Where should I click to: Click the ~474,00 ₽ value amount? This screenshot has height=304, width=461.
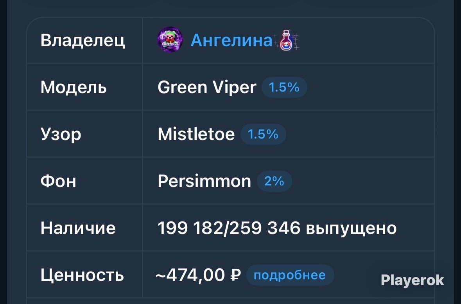pos(198,275)
